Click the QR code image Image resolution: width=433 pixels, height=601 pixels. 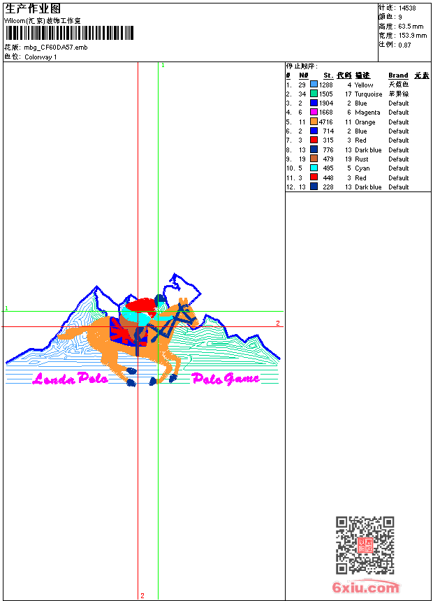pos(365,545)
